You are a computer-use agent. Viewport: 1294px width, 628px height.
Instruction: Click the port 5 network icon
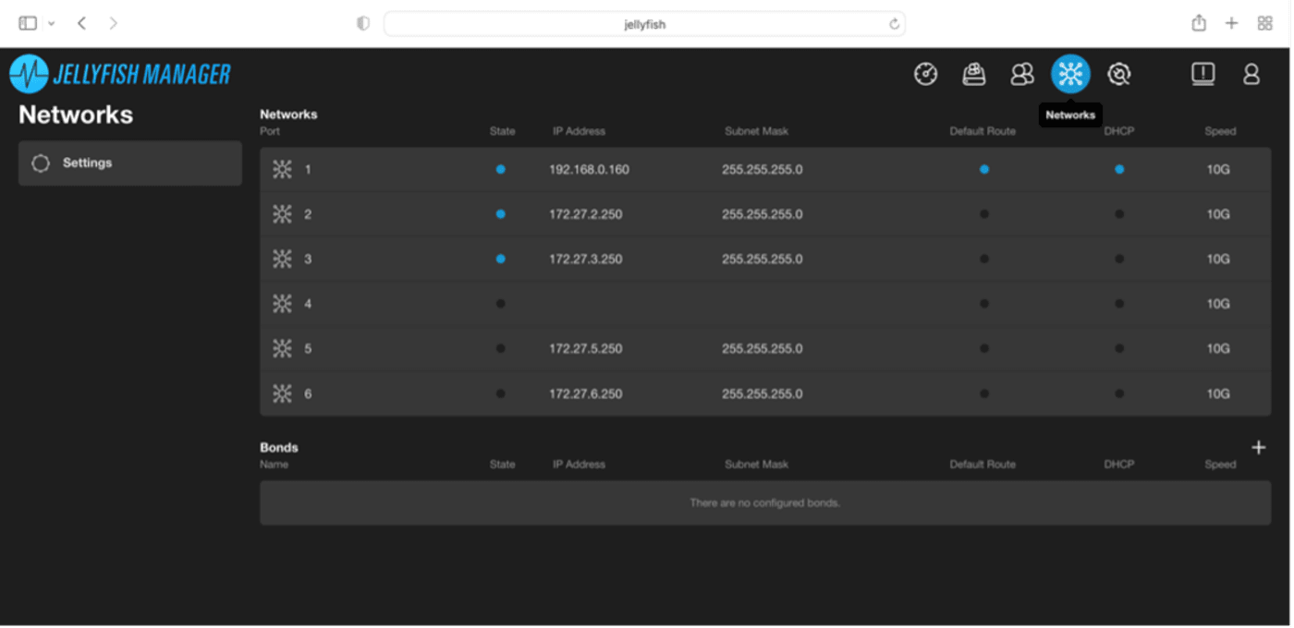click(282, 349)
